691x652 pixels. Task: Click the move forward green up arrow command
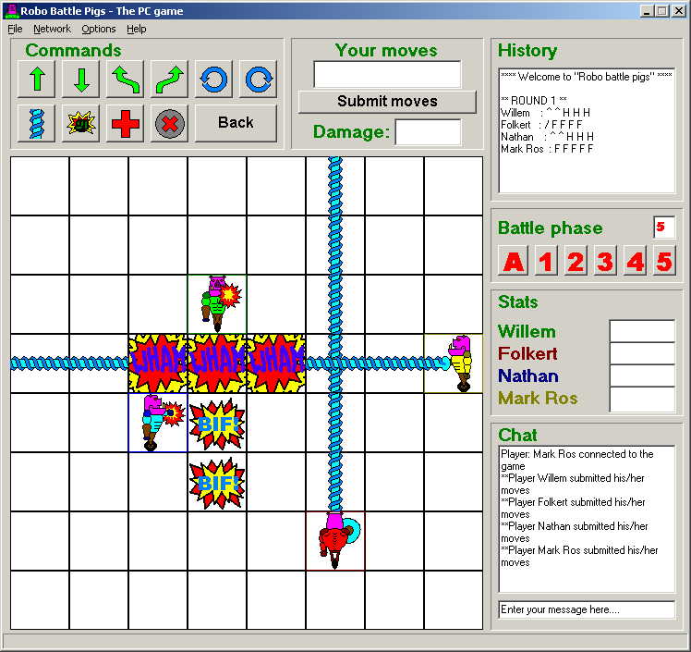click(x=37, y=79)
